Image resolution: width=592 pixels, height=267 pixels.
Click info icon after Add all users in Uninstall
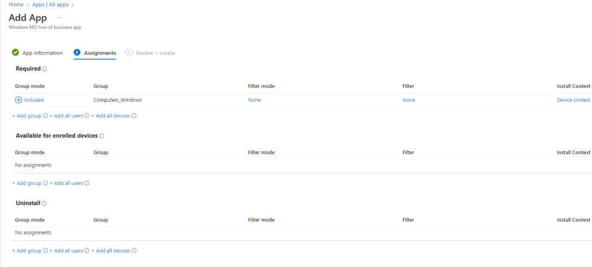[87, 251]
